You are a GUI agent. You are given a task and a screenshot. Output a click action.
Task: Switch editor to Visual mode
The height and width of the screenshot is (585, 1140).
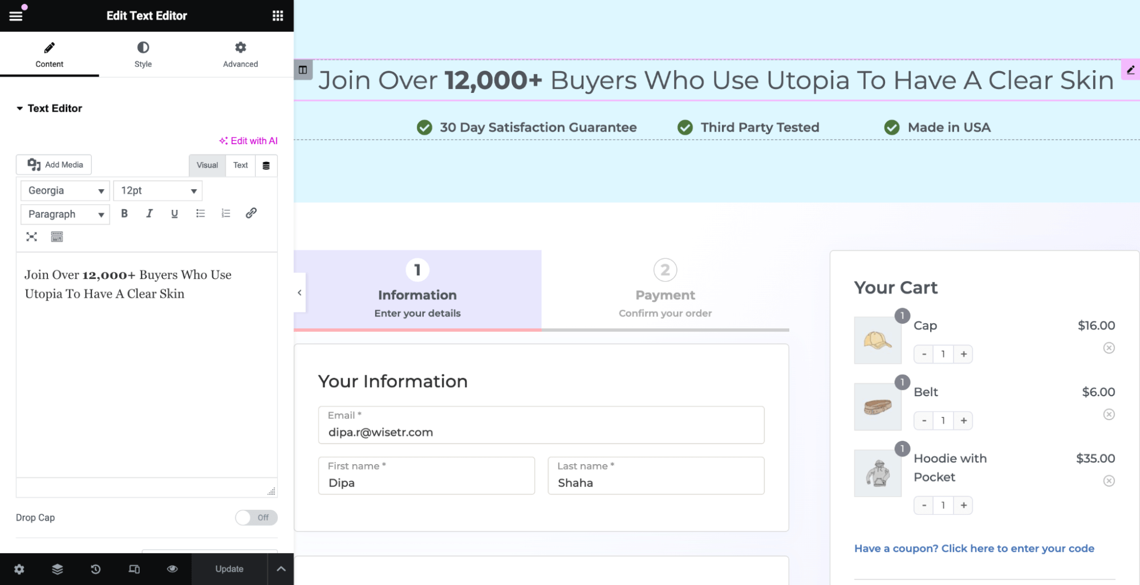[207, 165]
